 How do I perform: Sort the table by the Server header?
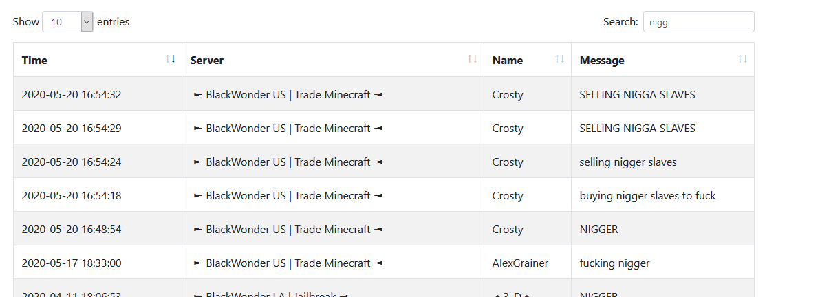(x=207, y=60)
